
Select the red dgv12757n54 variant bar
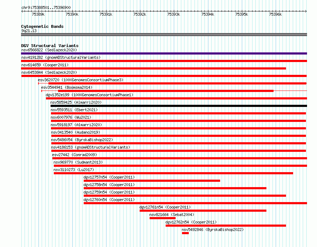[x=152, y=181]
